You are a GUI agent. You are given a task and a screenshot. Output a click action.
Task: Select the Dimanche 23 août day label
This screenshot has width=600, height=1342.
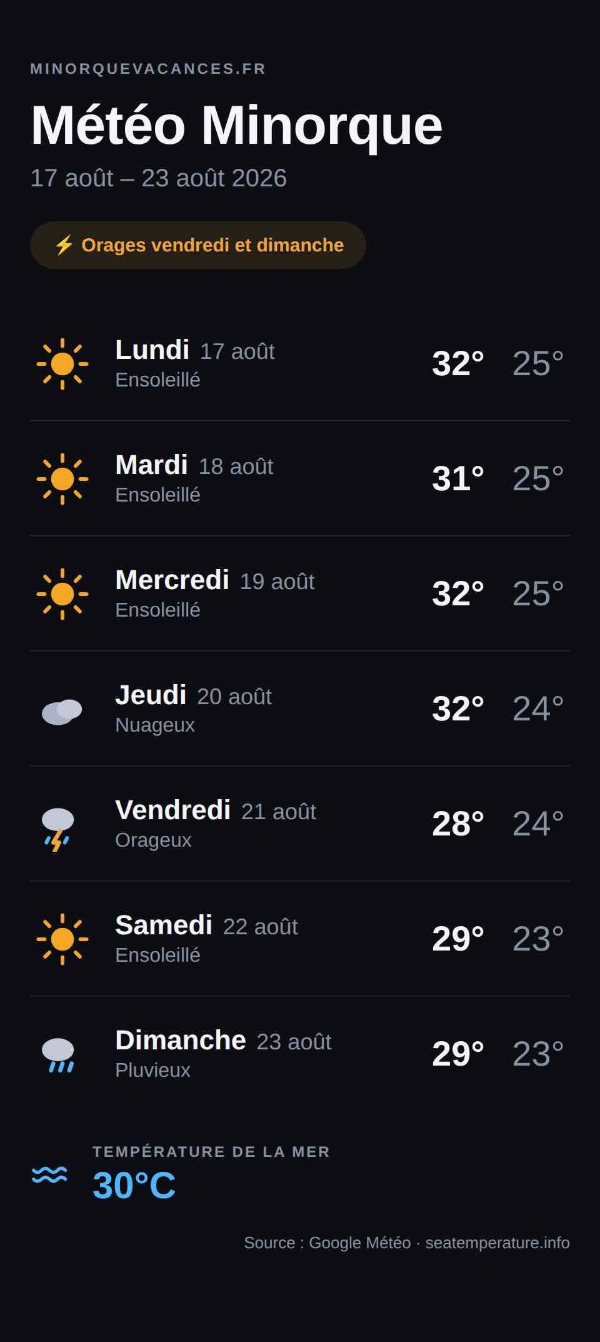tap(223, 1041)
